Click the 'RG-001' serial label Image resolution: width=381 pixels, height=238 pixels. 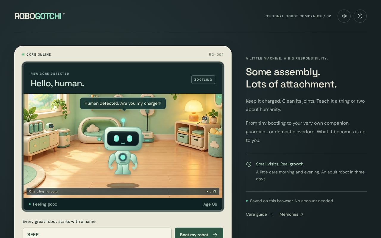pos(216,54)
